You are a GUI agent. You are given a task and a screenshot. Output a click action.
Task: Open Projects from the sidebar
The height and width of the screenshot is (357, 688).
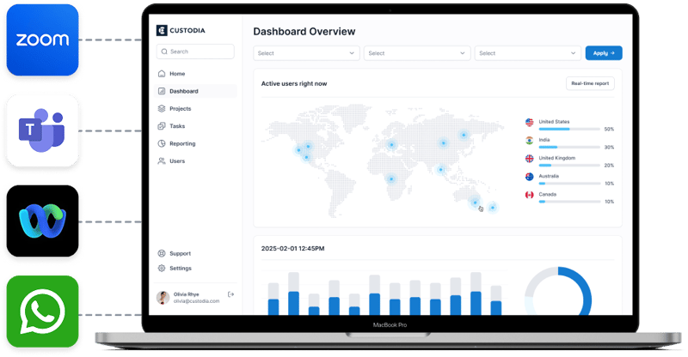[196, 109]
